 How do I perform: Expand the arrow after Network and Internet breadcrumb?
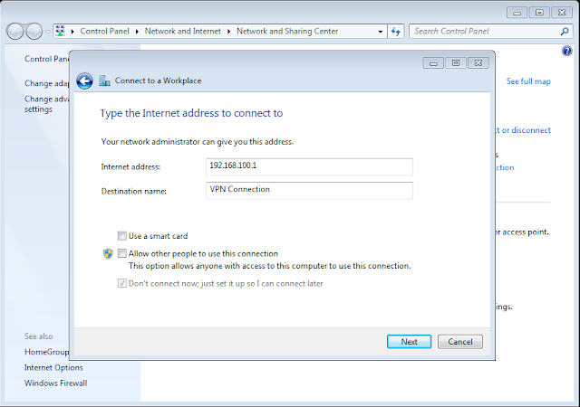[x=228, y=32]
